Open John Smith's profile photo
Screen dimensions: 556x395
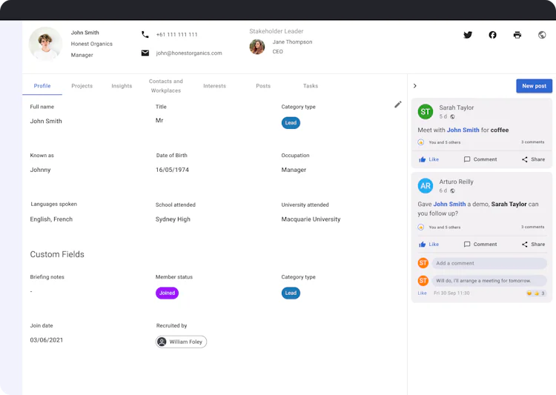[x=45, y=44]
